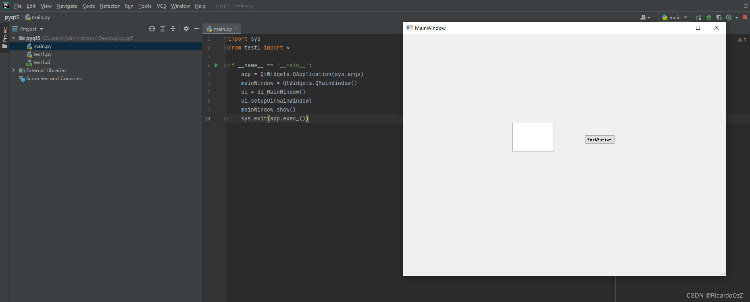Collapse the pyqt5 project root folder
Viewport: 750px width, 302px height.
[14, 38]
